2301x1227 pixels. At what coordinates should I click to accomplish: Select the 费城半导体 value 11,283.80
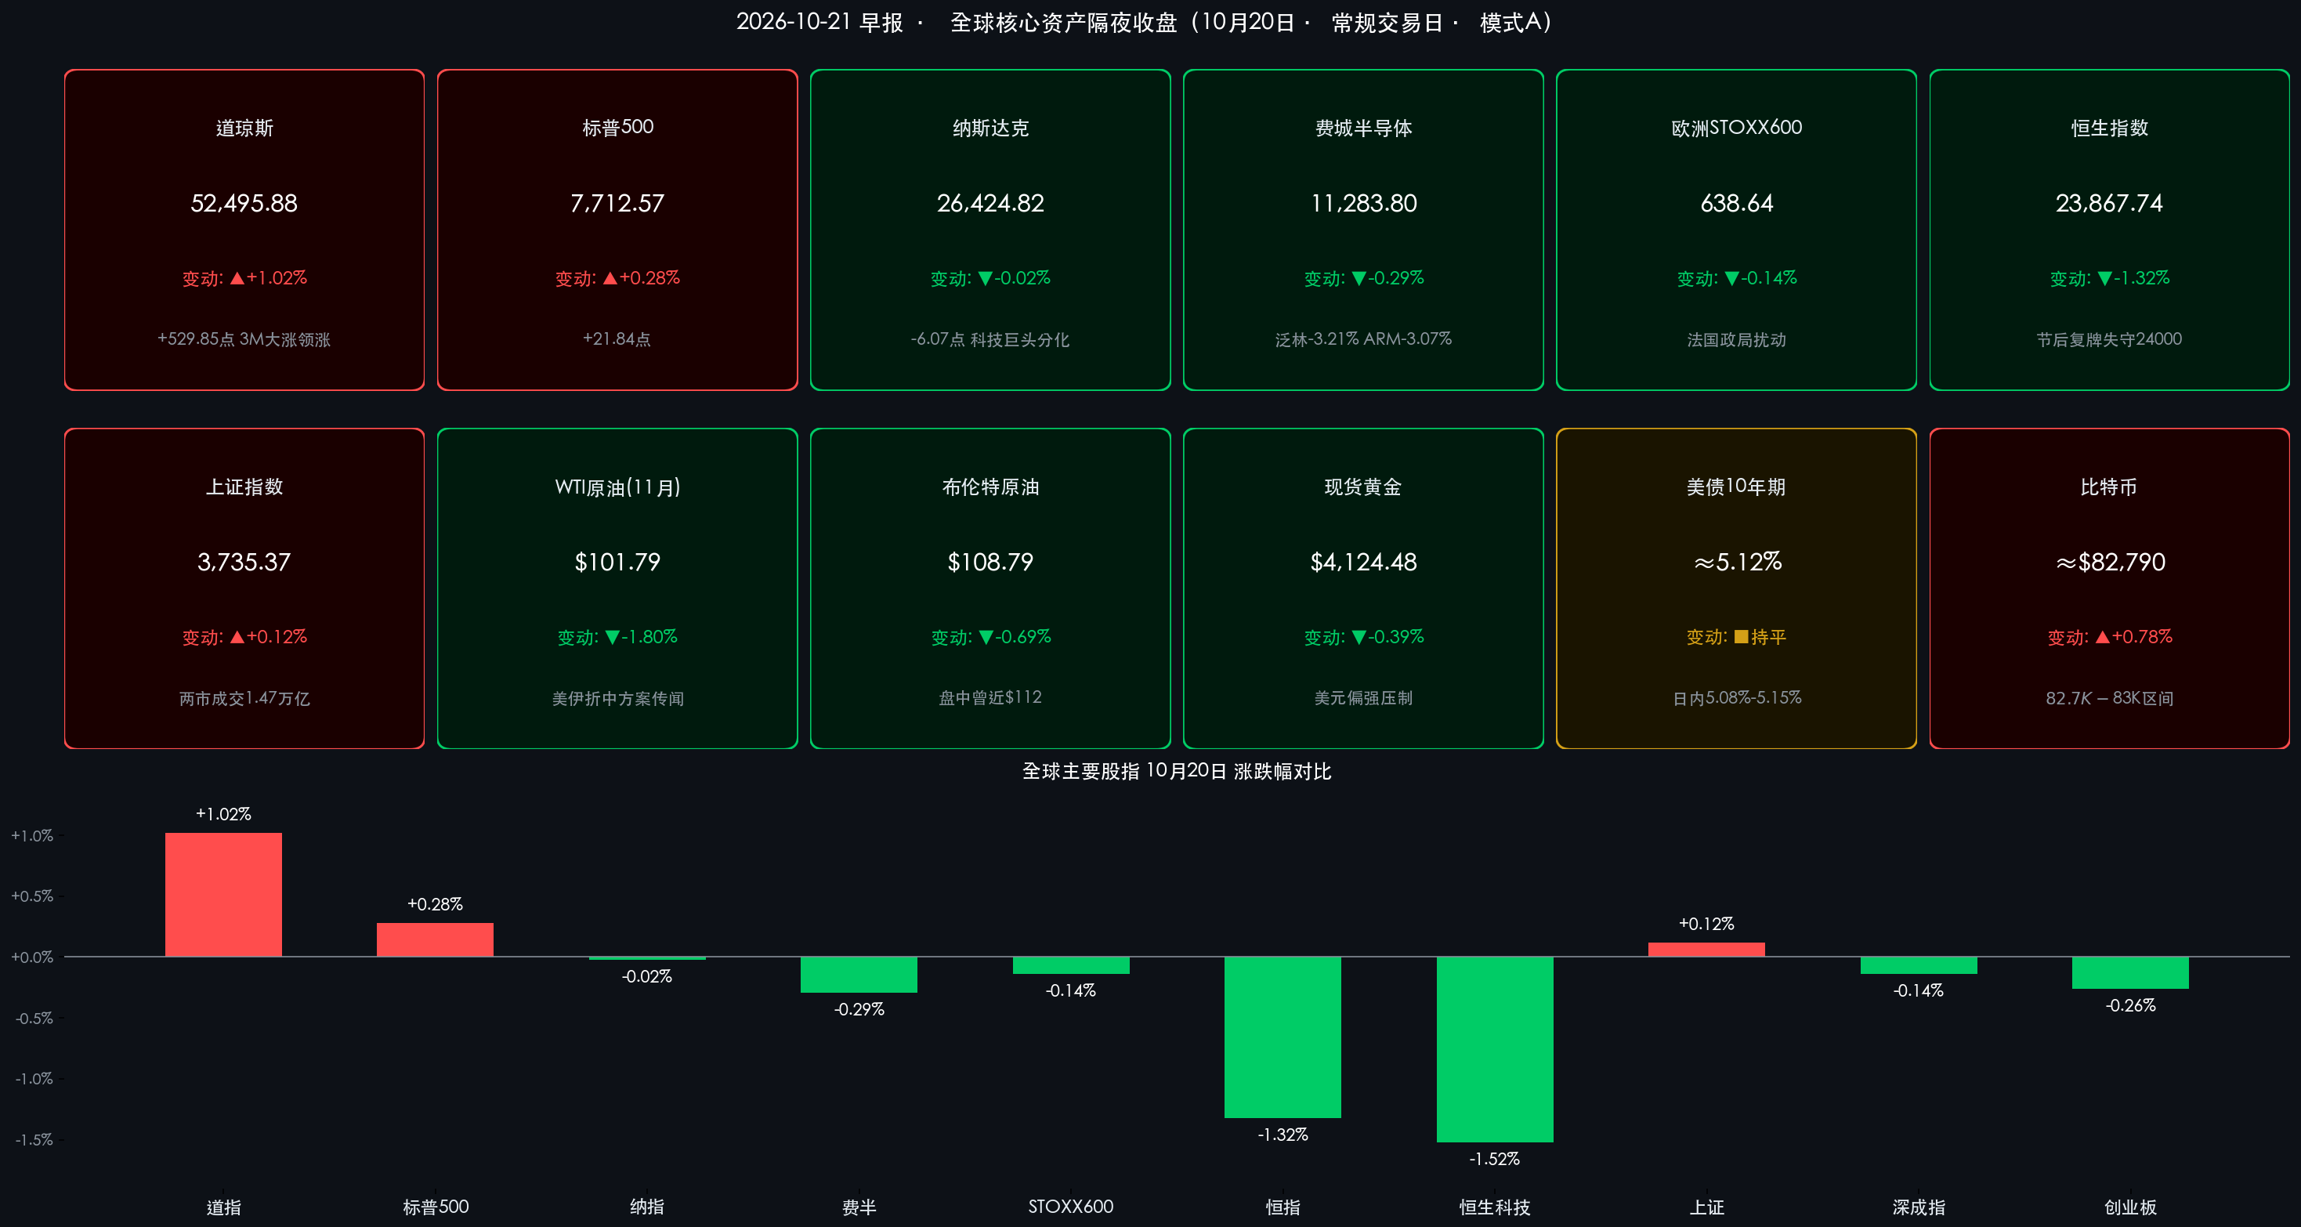[1363, 204]
